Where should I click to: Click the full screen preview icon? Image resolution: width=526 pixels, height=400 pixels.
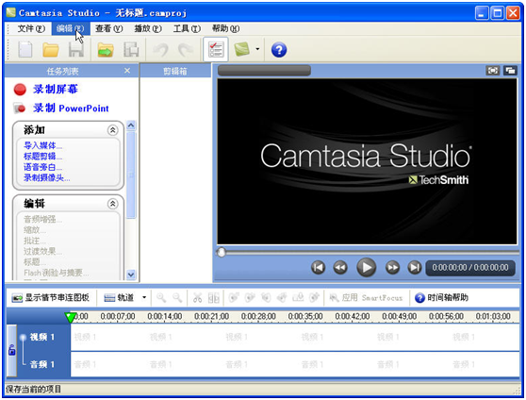click(x=493, y=71)
